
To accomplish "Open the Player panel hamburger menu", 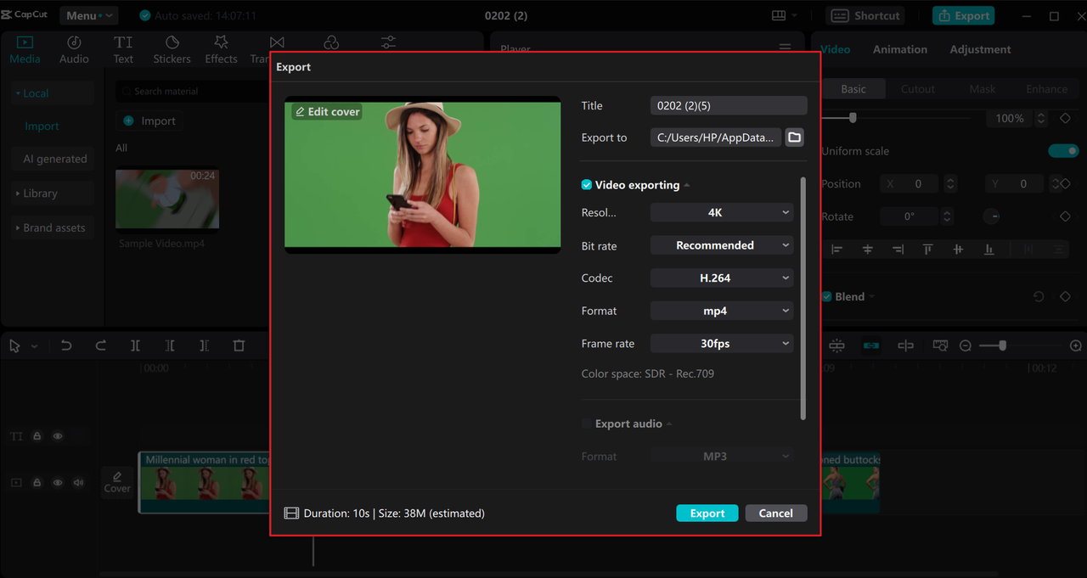I will coord(786,48).
